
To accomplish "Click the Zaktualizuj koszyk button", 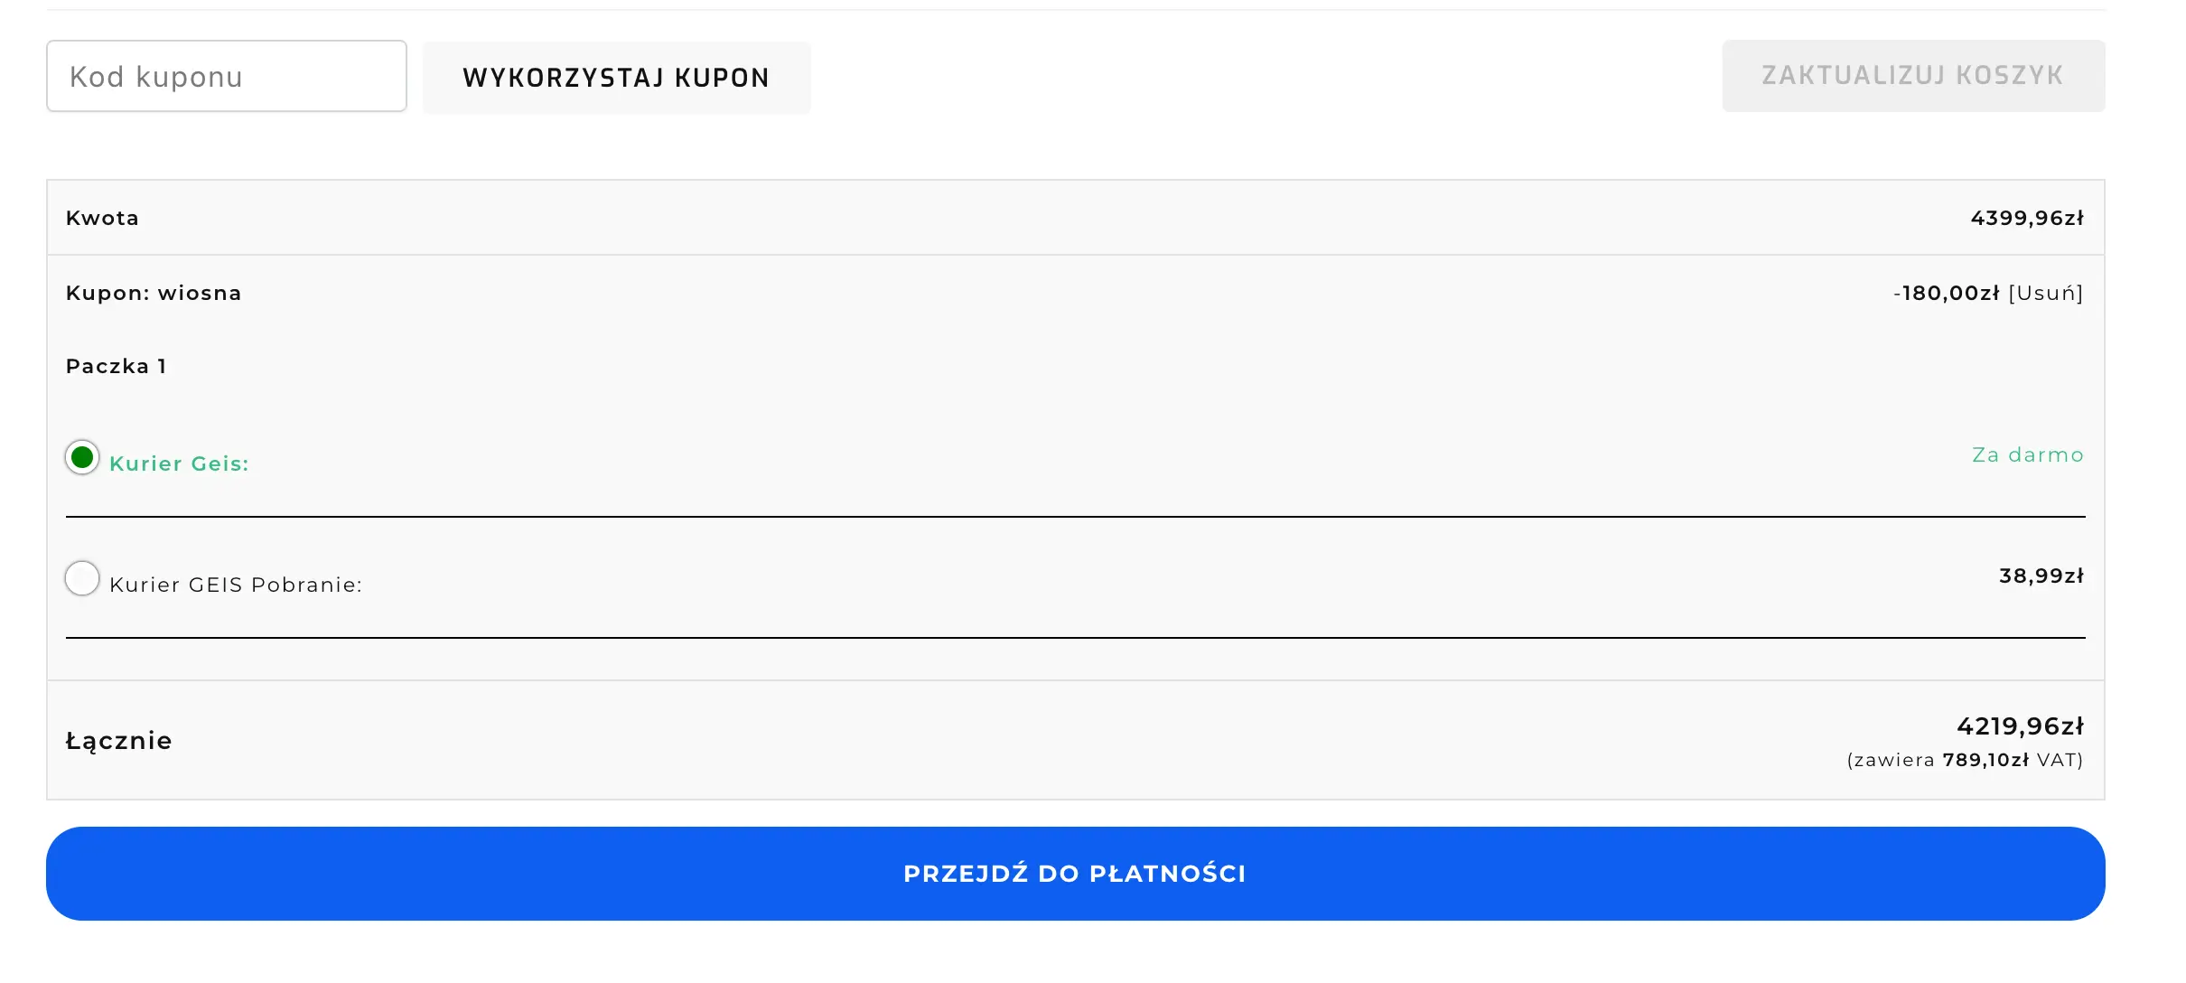I will (1912, 76).
